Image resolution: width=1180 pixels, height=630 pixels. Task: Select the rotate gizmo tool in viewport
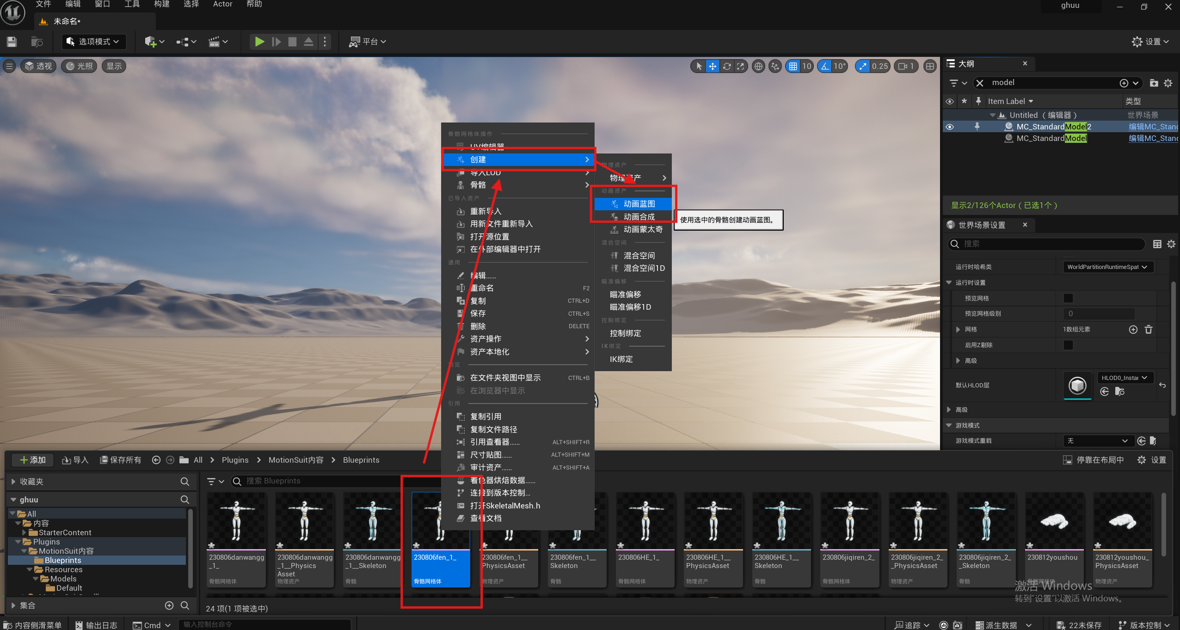727,66
